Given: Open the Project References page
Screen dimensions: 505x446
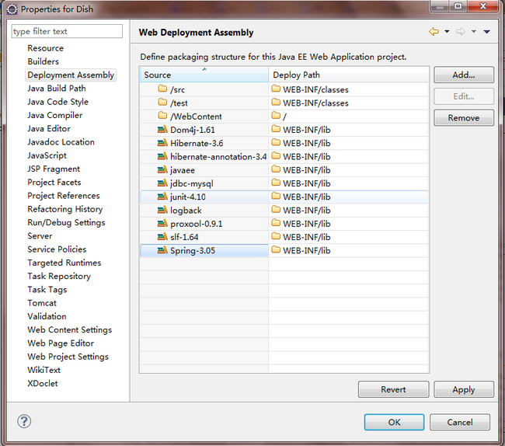Looking at the screenshot, I should tap(64, 196).
